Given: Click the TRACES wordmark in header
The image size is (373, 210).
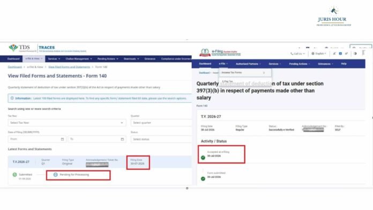Looking at the screenshot, I should [x=47, y=48].
